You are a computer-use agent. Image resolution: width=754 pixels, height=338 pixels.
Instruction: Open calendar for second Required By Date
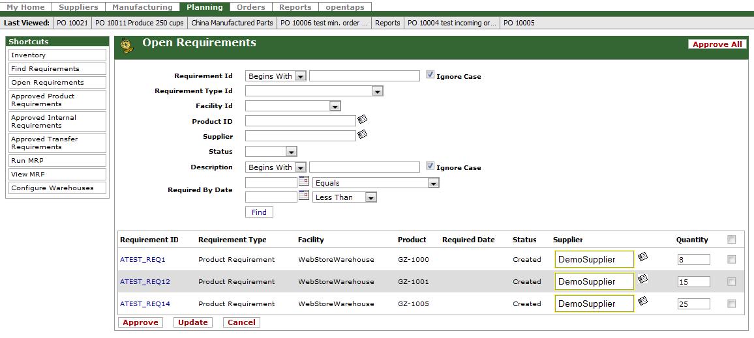[x=304, y=195]
